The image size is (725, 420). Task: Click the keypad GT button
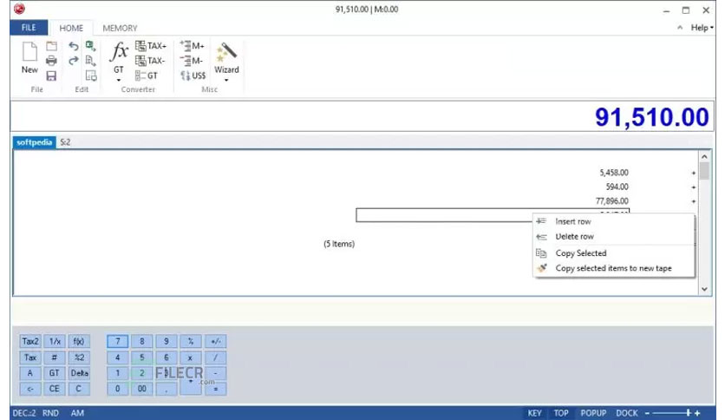[55, 373]
